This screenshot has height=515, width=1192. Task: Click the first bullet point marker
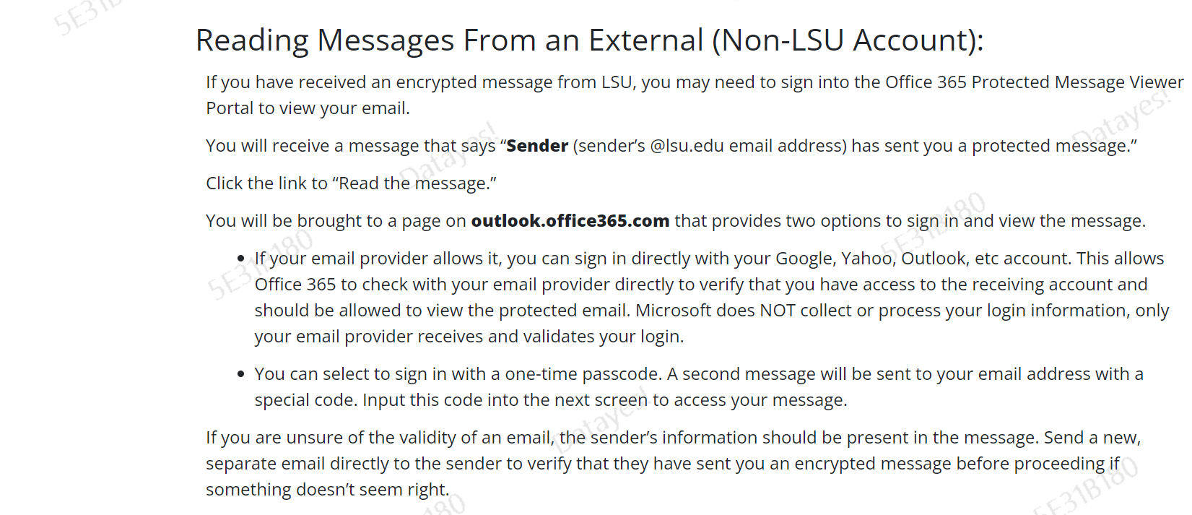click(241, 259)
